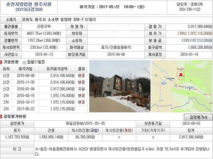213x159 pixels.
Task: Click the 제시외면적 value 239.6㎡
Action: click(44, 47)
